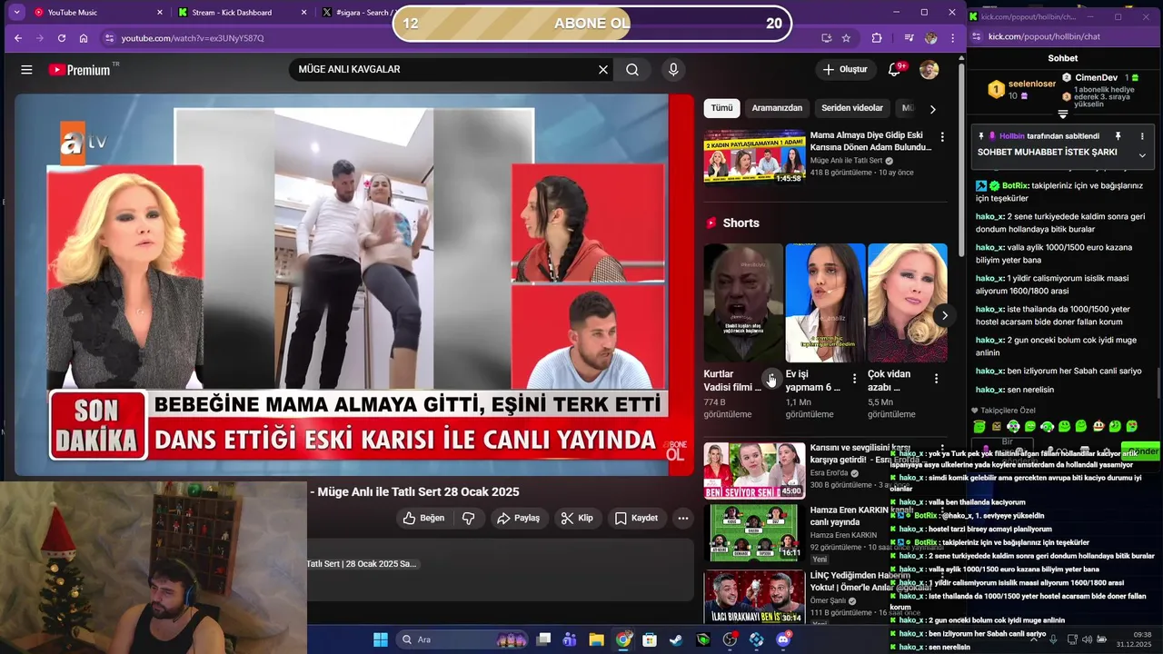Like the video with Beğen
The image size is (1163, 654).
click(423, 518)
